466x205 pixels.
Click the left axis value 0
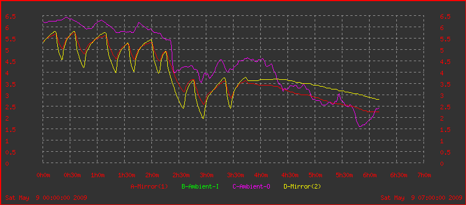tap(7, 164)
